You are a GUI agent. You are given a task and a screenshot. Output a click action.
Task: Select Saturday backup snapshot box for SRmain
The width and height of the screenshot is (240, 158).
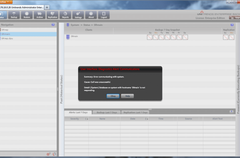(185, 37)
